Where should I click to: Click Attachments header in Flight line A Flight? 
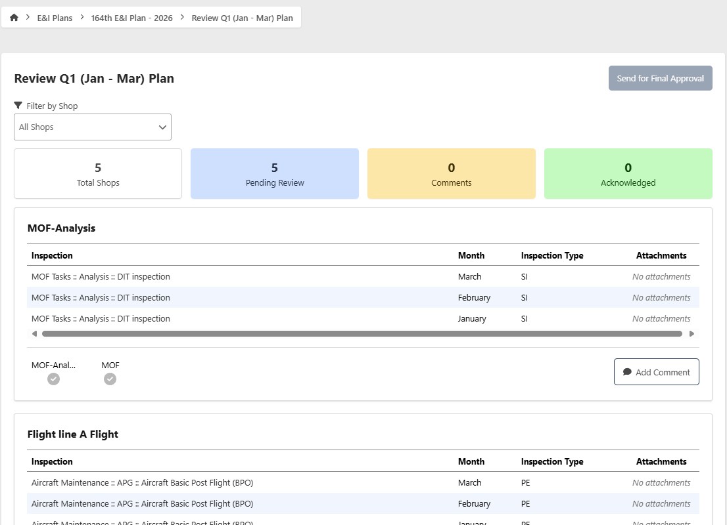tap(661, 461)
